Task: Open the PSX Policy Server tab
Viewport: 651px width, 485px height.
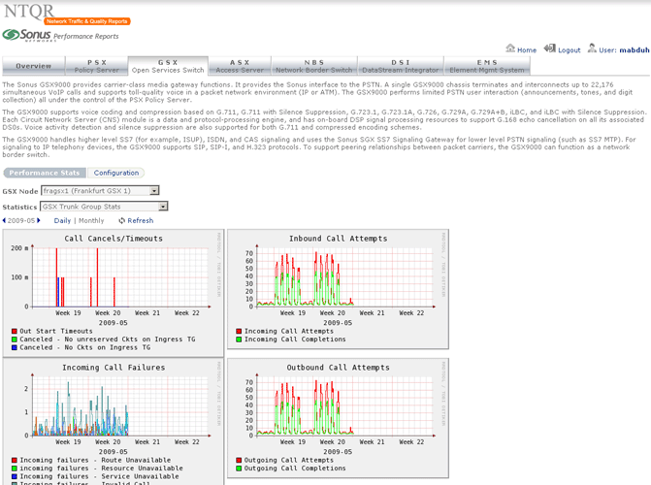Action: (x=97, y=66)
